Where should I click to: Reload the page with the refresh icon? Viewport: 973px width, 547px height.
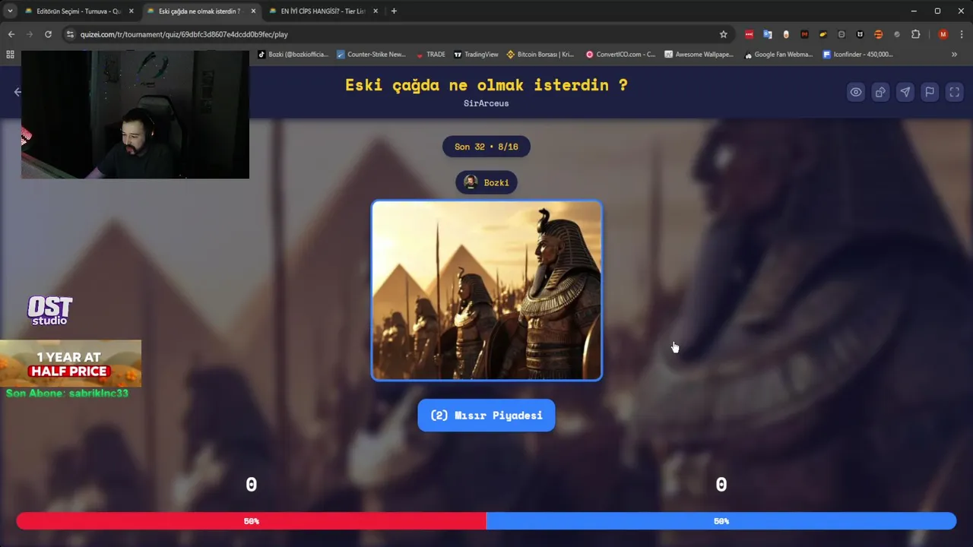click(48, 34)
